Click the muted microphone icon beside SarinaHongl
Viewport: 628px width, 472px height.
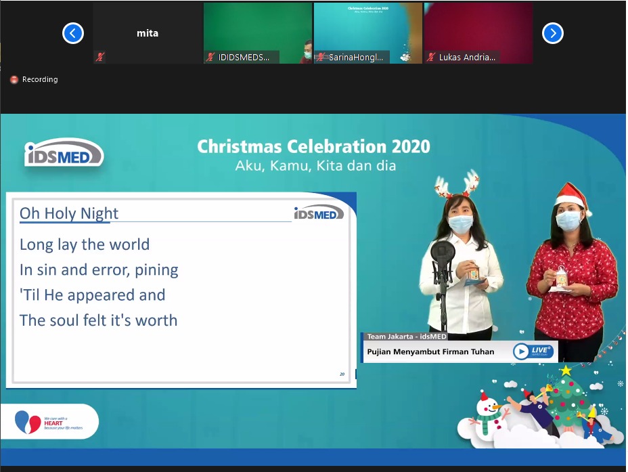[x=320, y=57]
